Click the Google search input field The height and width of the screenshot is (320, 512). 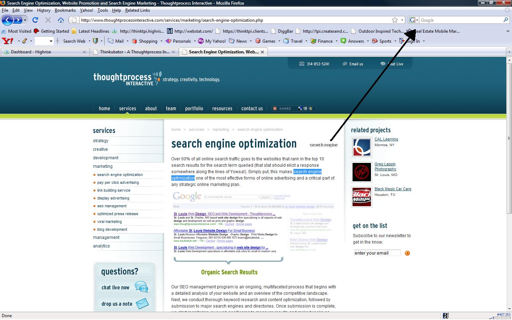461,20
